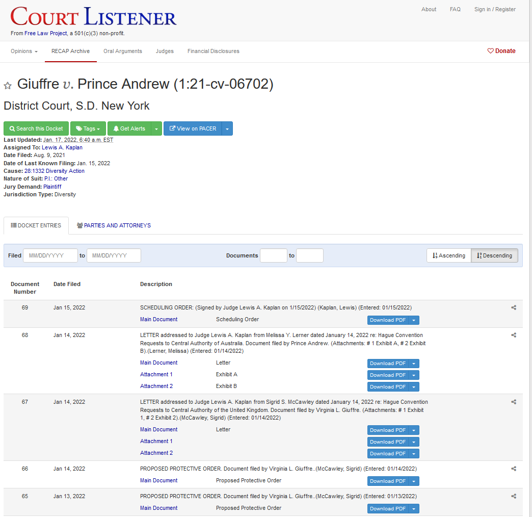Expand download options for Exhibit B
This screenshot has width=532, height=517.
pos(414,387)
